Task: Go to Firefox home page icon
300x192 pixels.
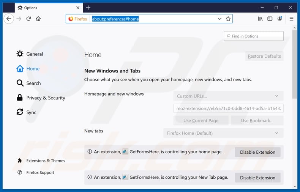Action: (x=38, y=19)
